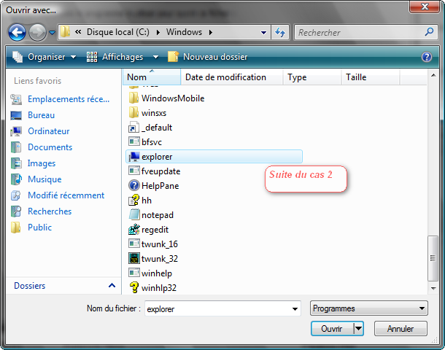Click the Ouvrir button
Image resolution: width=445 pixels, height=350 pixels.
pos(332,329)
